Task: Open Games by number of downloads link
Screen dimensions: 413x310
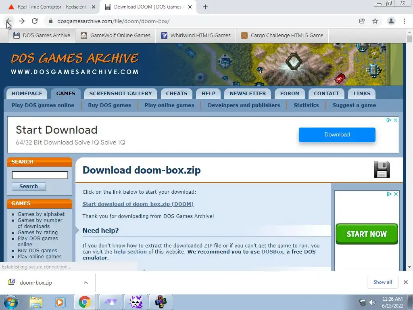Action: point(40,223)
